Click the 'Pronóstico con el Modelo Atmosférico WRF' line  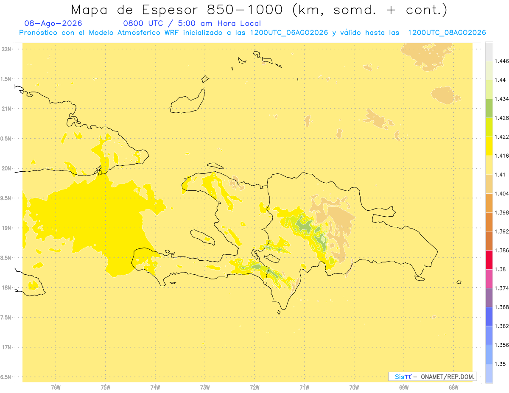click(x=252, y=33)
